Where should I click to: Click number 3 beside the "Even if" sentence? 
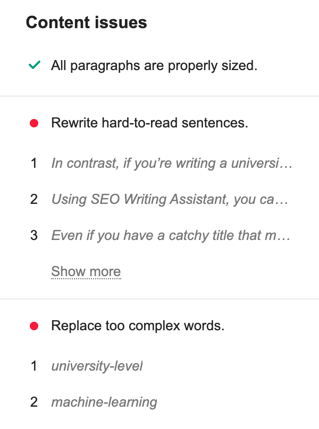pos(34,235)
